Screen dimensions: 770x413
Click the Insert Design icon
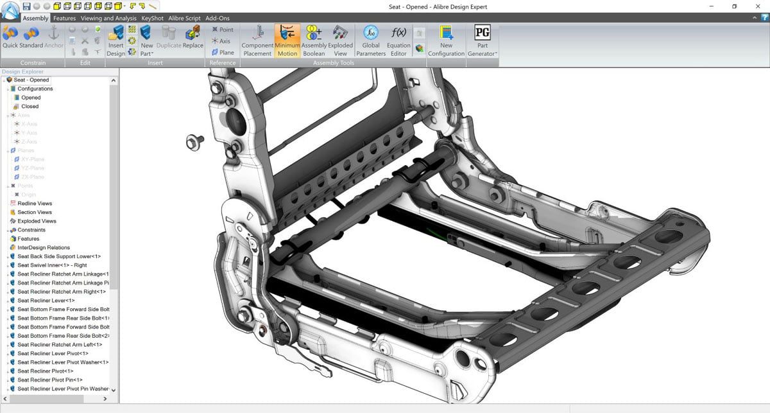pyautogui.click(x=116, y=40)
